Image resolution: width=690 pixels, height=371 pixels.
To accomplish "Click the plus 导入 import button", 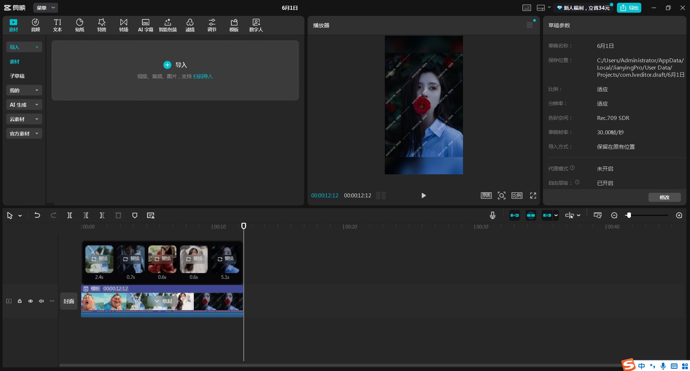I will pos(175,65).
